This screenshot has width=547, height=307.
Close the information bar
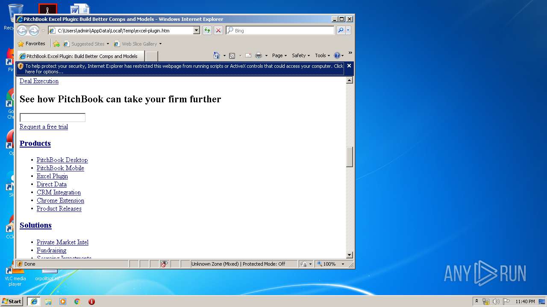349,66
